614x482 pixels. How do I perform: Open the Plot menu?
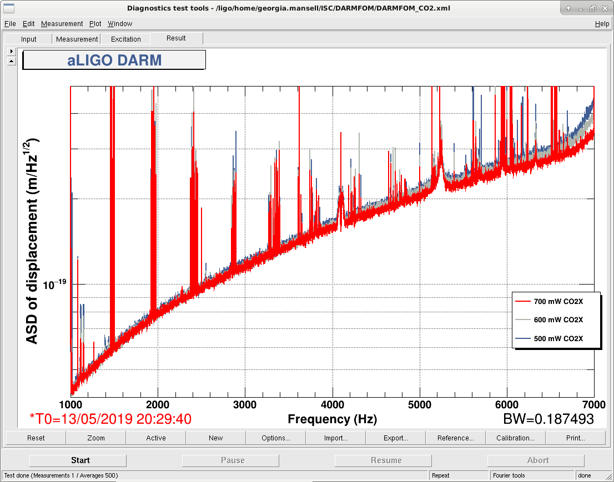point(95,24)
